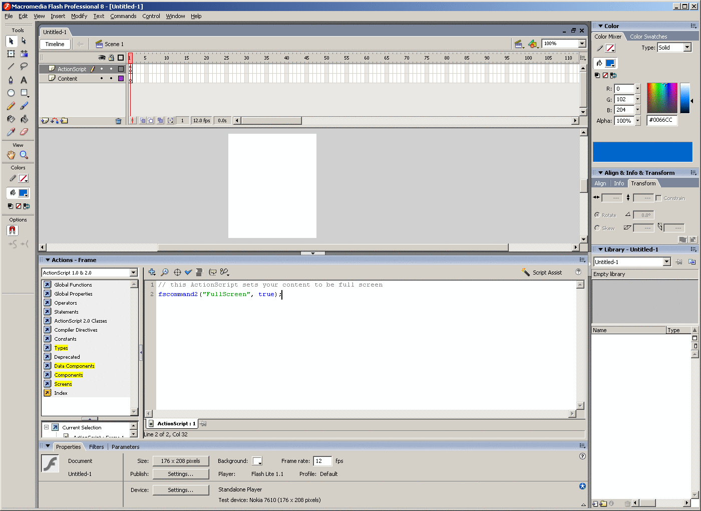701x511 pixels.
Task: Click the Check Syntax checkmark icon
Action: click(x=188, y=272)
